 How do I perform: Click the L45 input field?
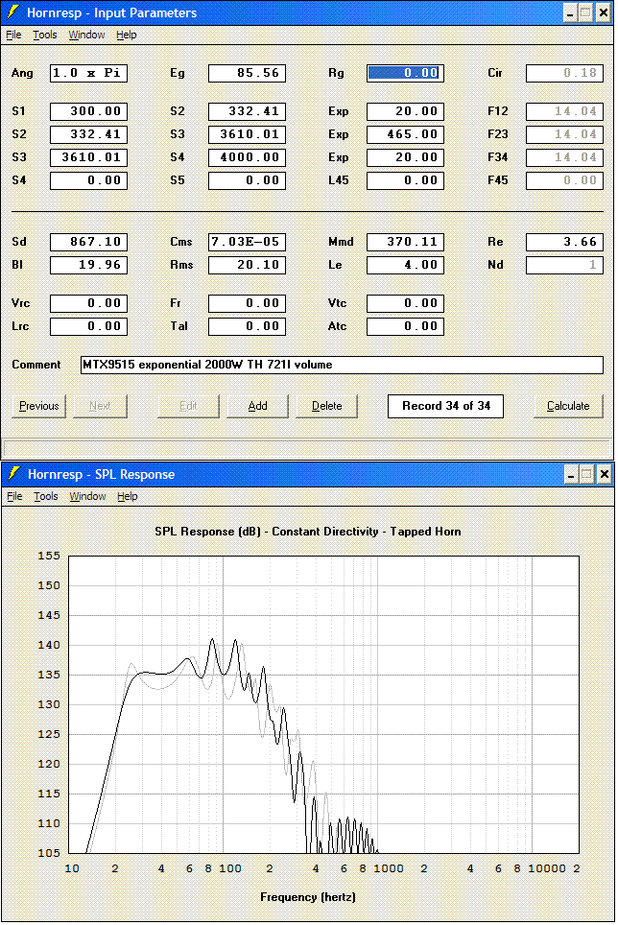(405, 180)
